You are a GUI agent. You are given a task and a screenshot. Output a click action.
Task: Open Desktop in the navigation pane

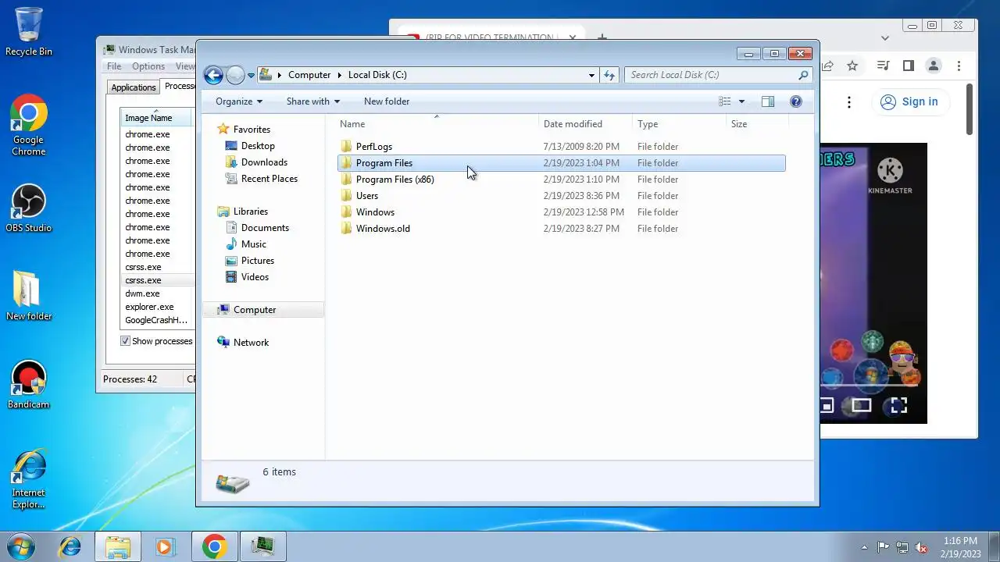tap(258, 146)
